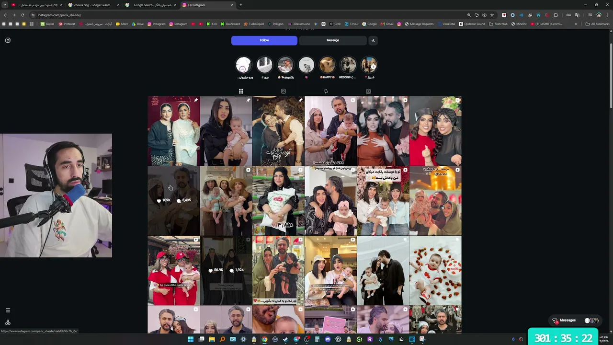Screen dimensions: 613x345
Task: Open ChatGPT from the taskbar
Action: coord(338,339)
